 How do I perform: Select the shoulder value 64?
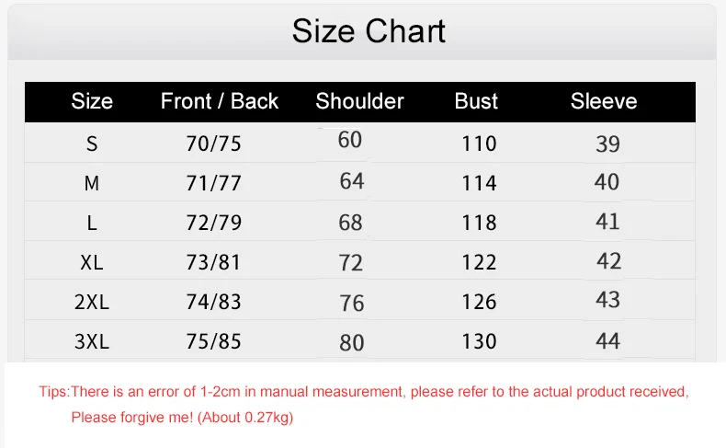point(352,180)
